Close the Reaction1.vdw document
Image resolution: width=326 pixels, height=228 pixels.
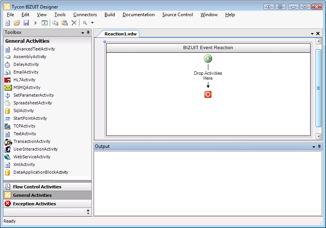pyautogui.click(x=318, y=34)
